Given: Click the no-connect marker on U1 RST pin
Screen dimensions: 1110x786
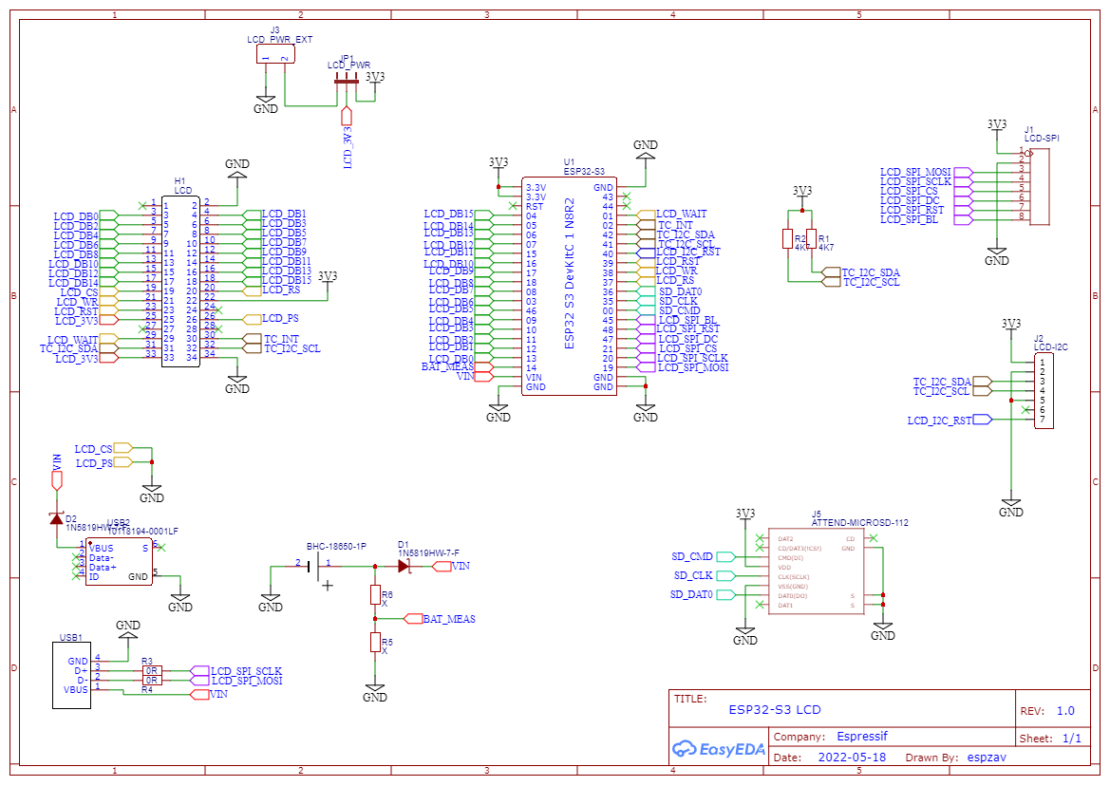Looking at the screenshot, I should coord(513,206).
